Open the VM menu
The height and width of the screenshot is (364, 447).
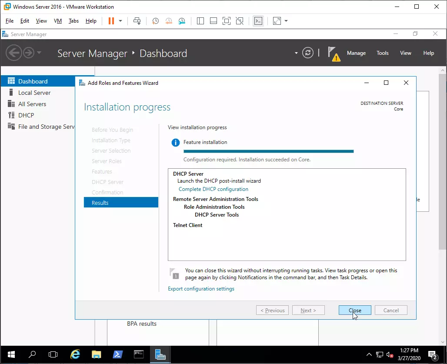coord(58,21)
